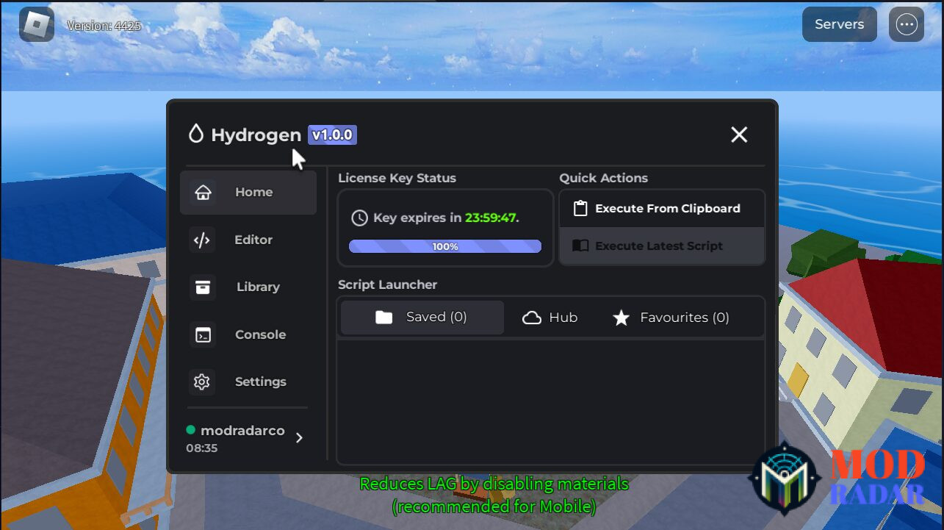This screenshot has height=530, width=944.
Task: Open the Editor section
Action: 248,240
